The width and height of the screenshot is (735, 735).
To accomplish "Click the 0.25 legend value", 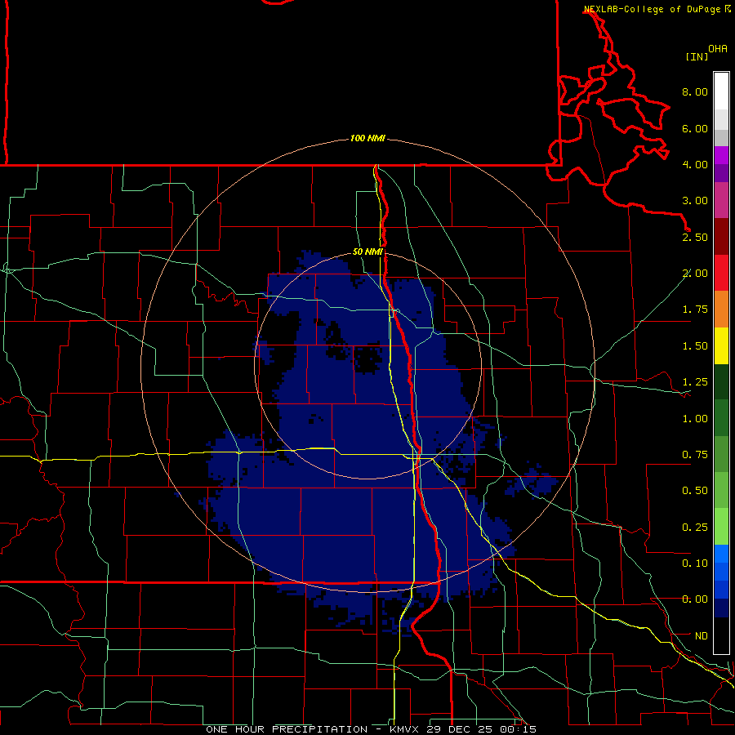I will tap(695, 528).
